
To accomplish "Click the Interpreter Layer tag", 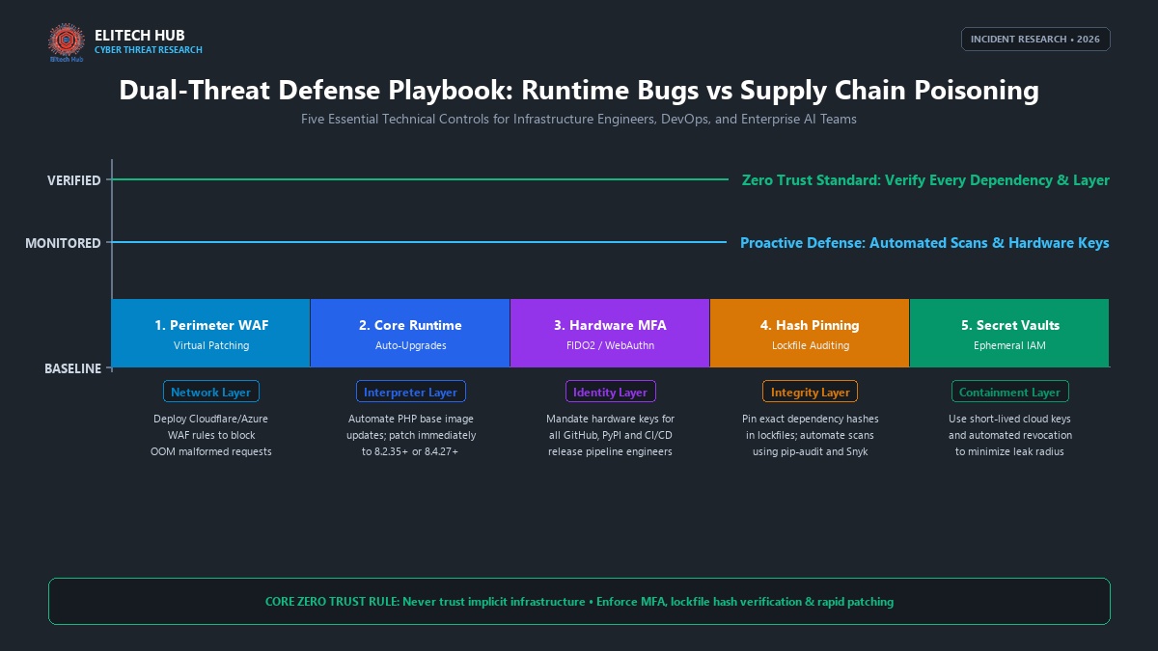I will [410, 392].
